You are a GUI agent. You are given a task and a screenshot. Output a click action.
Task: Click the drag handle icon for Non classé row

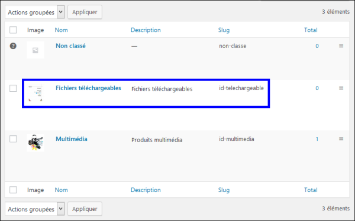(341, 46)
